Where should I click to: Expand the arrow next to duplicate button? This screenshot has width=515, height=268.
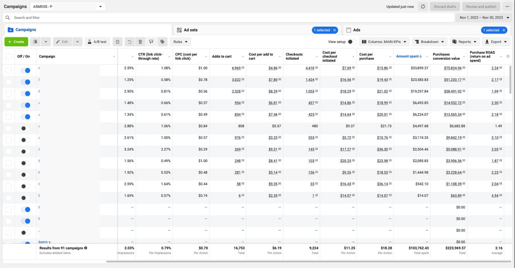[x=46, y=42]
